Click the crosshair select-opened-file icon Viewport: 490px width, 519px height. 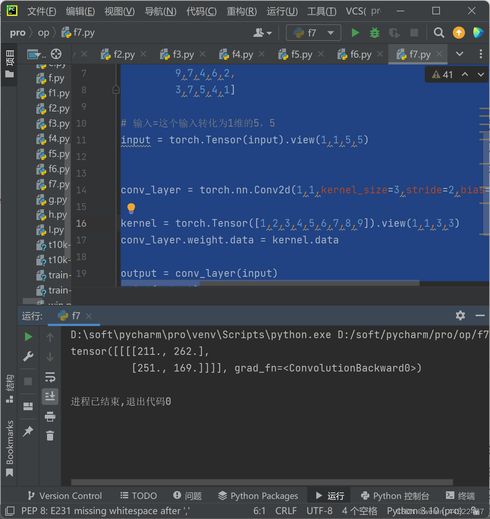click(x=56, y=54)
